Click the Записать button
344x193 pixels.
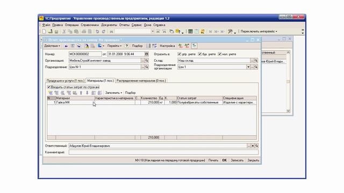pyautogui.click(x=237, y=160)
